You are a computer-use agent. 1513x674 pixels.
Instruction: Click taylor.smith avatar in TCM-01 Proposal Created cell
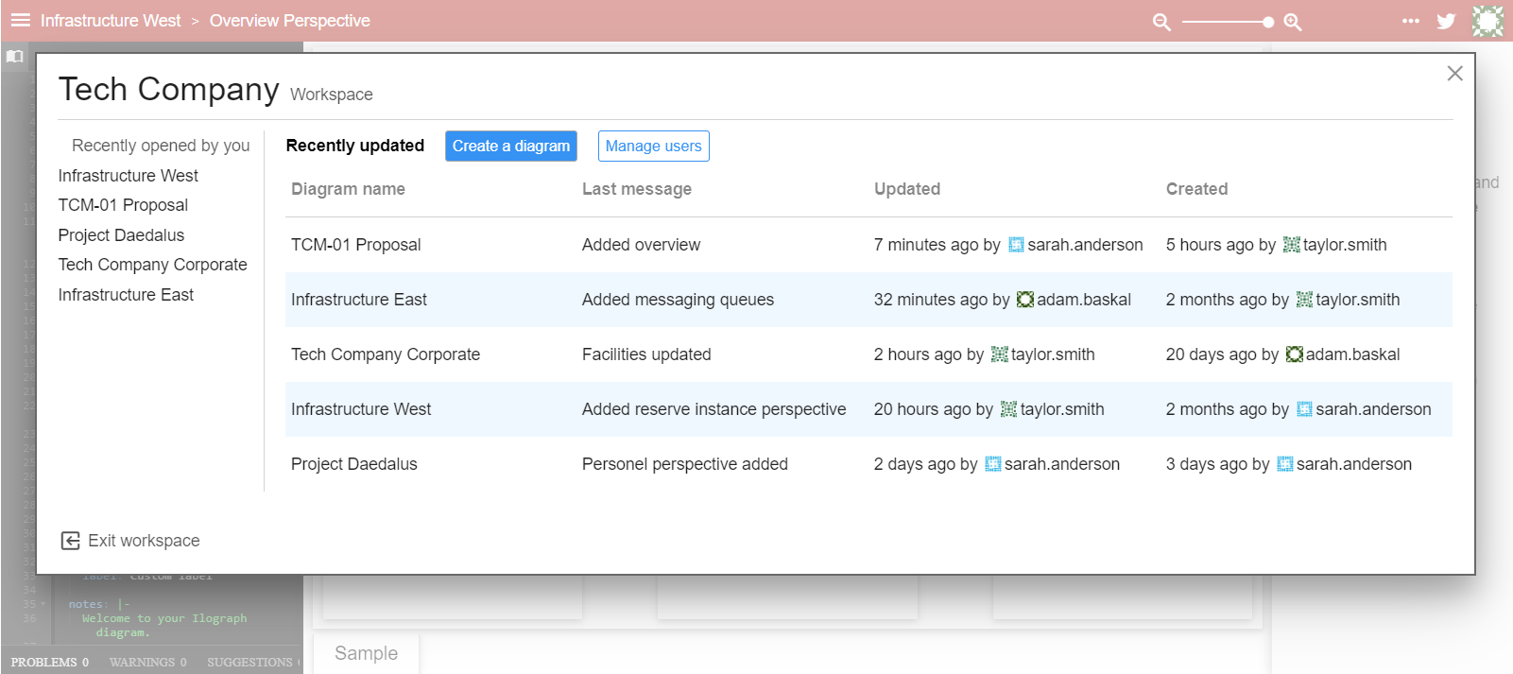1292,245
